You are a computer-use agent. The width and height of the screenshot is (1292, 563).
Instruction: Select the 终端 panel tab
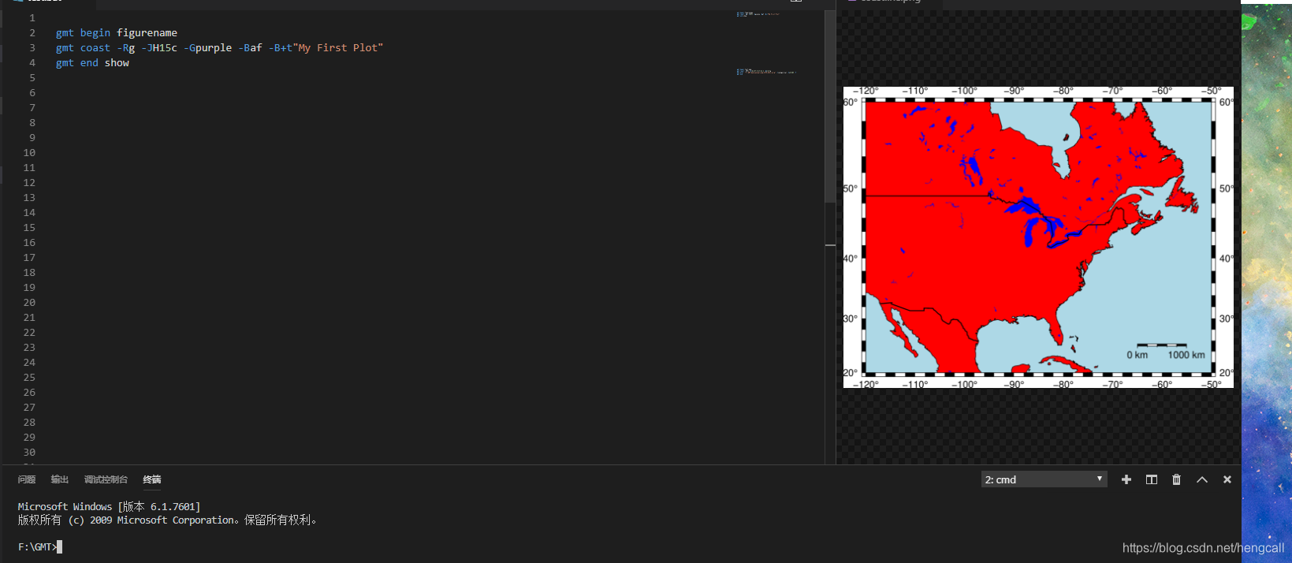pos(152,479)
